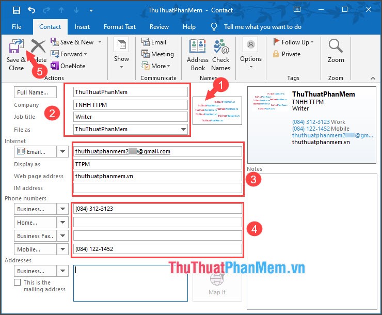Screen dimensions: 382x315
Task: Open the Email type dropdown arrow
Action: [62, 152]
